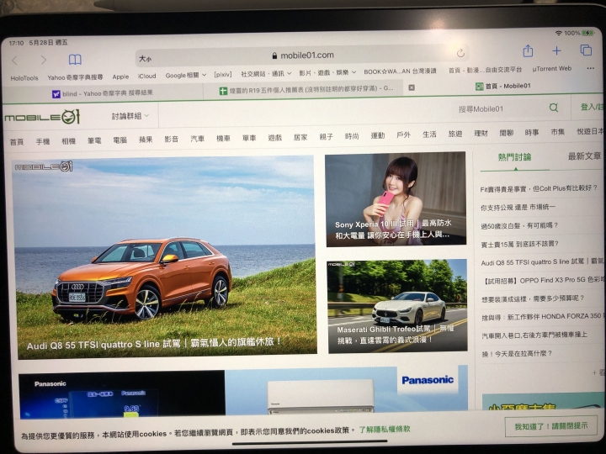Open the Maserati Ghibli Trofeo article
Image resolution: width=606 pixels, height=454 pixels.
point(397,306)
